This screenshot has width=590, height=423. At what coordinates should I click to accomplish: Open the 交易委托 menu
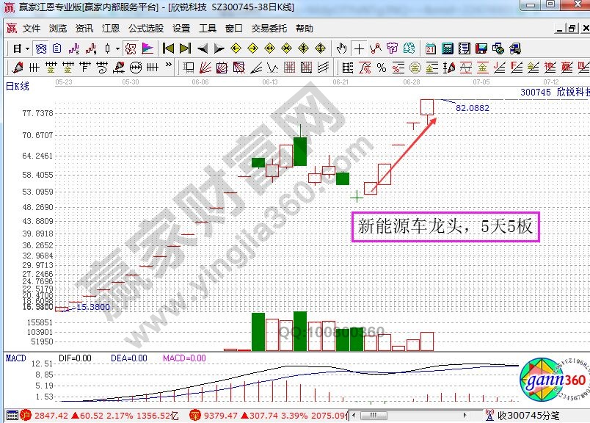pos(269,29)
